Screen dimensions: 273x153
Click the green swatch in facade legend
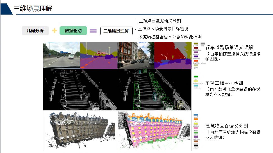click(196, 133)
